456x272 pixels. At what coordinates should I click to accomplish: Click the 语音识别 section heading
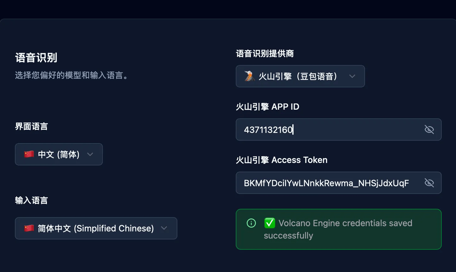coord(36,57)
